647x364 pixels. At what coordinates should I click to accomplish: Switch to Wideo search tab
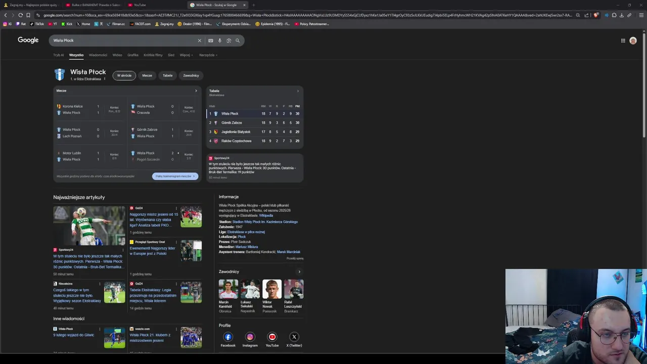(117, 55)
